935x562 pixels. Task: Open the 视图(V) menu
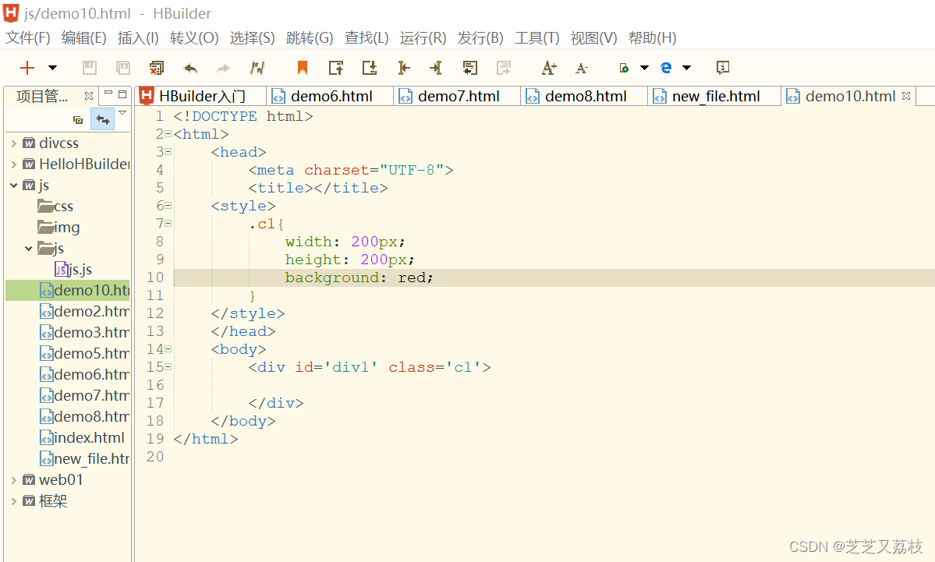[594, 38]
